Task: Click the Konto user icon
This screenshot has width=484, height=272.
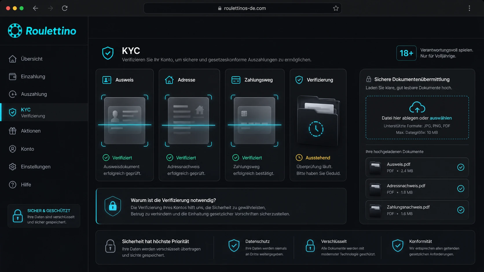Action: (12, 149)
